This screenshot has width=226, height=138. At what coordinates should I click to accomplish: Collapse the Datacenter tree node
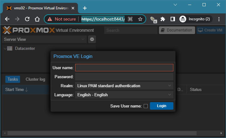click(5, 49)
